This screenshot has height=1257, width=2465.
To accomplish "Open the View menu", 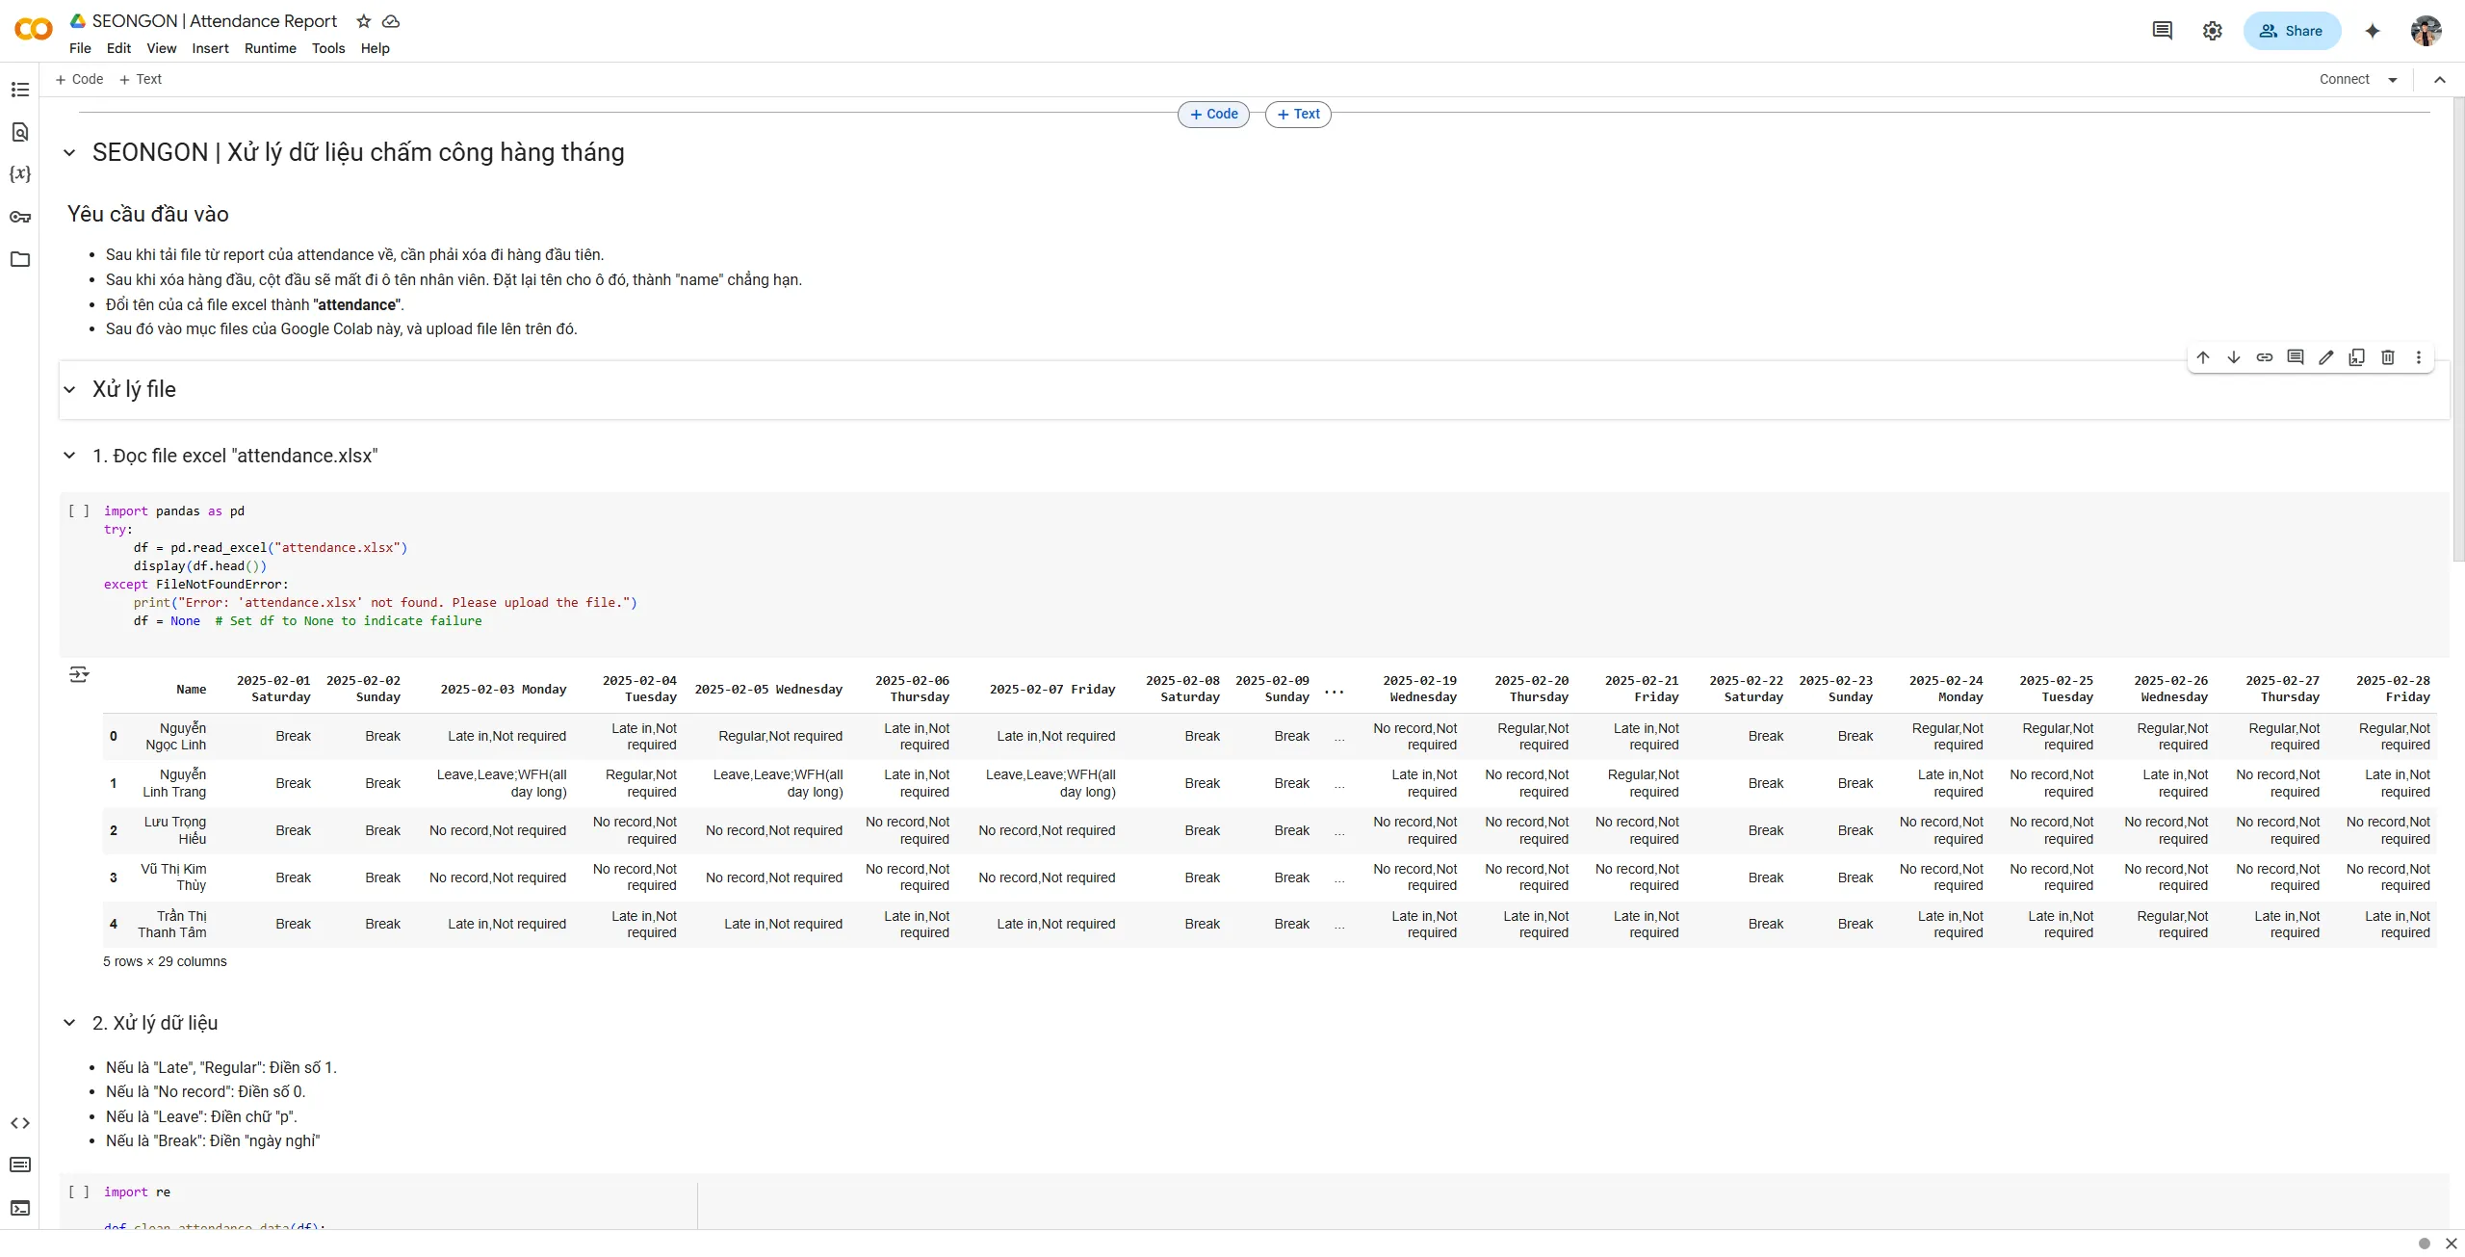I will coord(161,48).
